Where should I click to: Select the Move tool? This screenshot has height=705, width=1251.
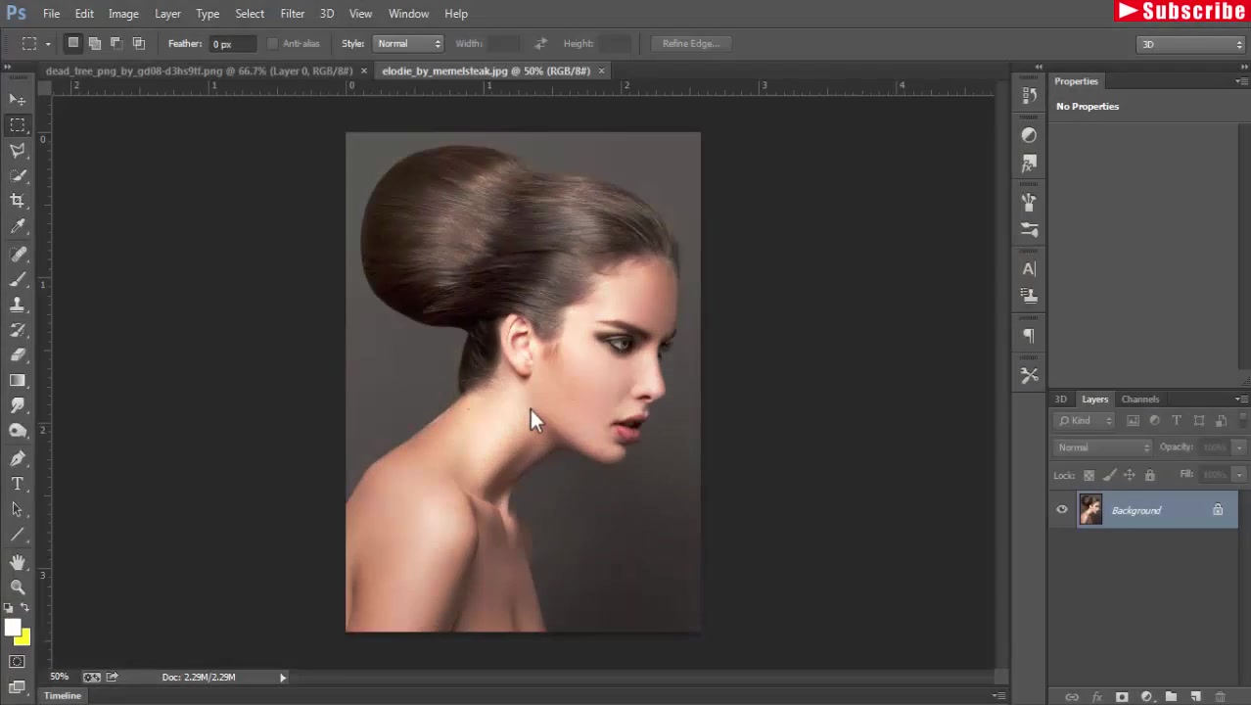[18, 100]
